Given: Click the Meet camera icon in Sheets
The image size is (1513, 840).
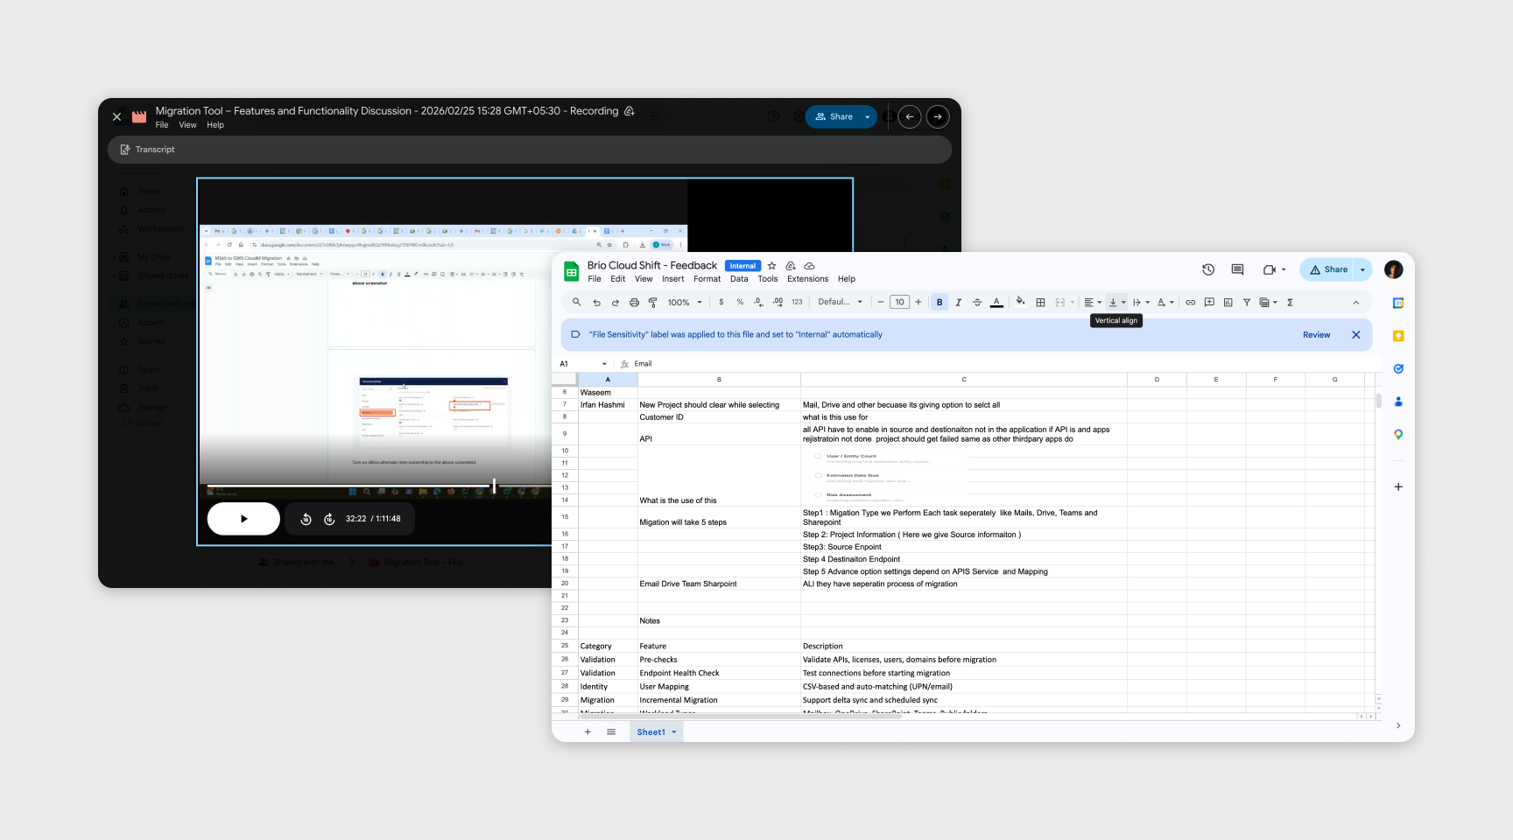Looking at the screenshot, I should [1270, 269].
